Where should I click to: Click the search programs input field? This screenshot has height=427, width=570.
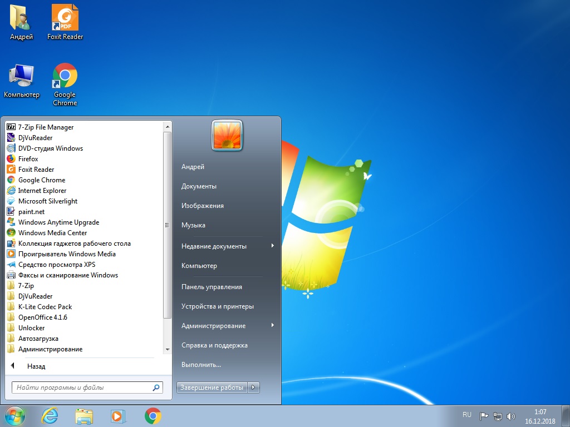87,388
